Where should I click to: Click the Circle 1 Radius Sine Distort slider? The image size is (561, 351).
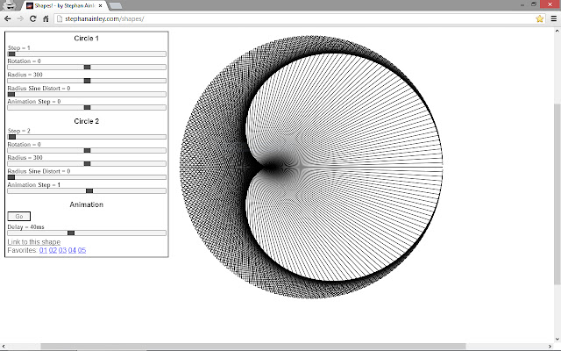[87, 94]
